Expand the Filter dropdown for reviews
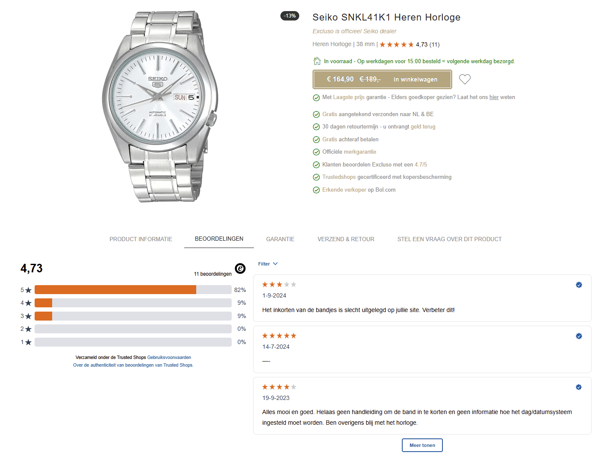 pos(268,264)
